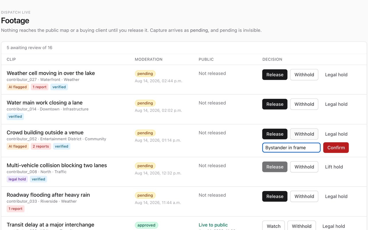The height and width of the screenshot is (230, 368).
Task: Click 'verified' tag on Water main row
Action: (x=15, y=116)
